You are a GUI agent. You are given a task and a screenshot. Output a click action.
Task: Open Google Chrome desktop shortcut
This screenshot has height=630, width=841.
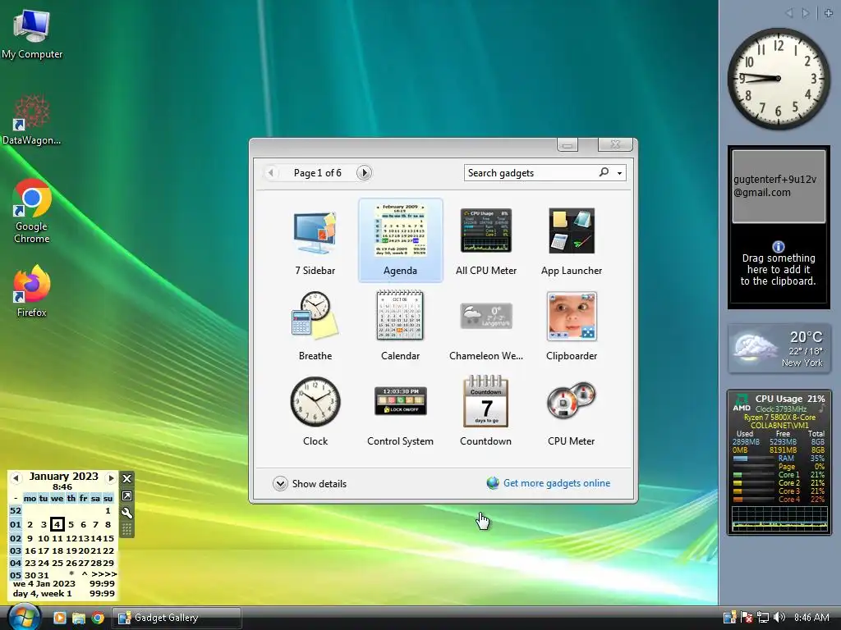(32, 212)
